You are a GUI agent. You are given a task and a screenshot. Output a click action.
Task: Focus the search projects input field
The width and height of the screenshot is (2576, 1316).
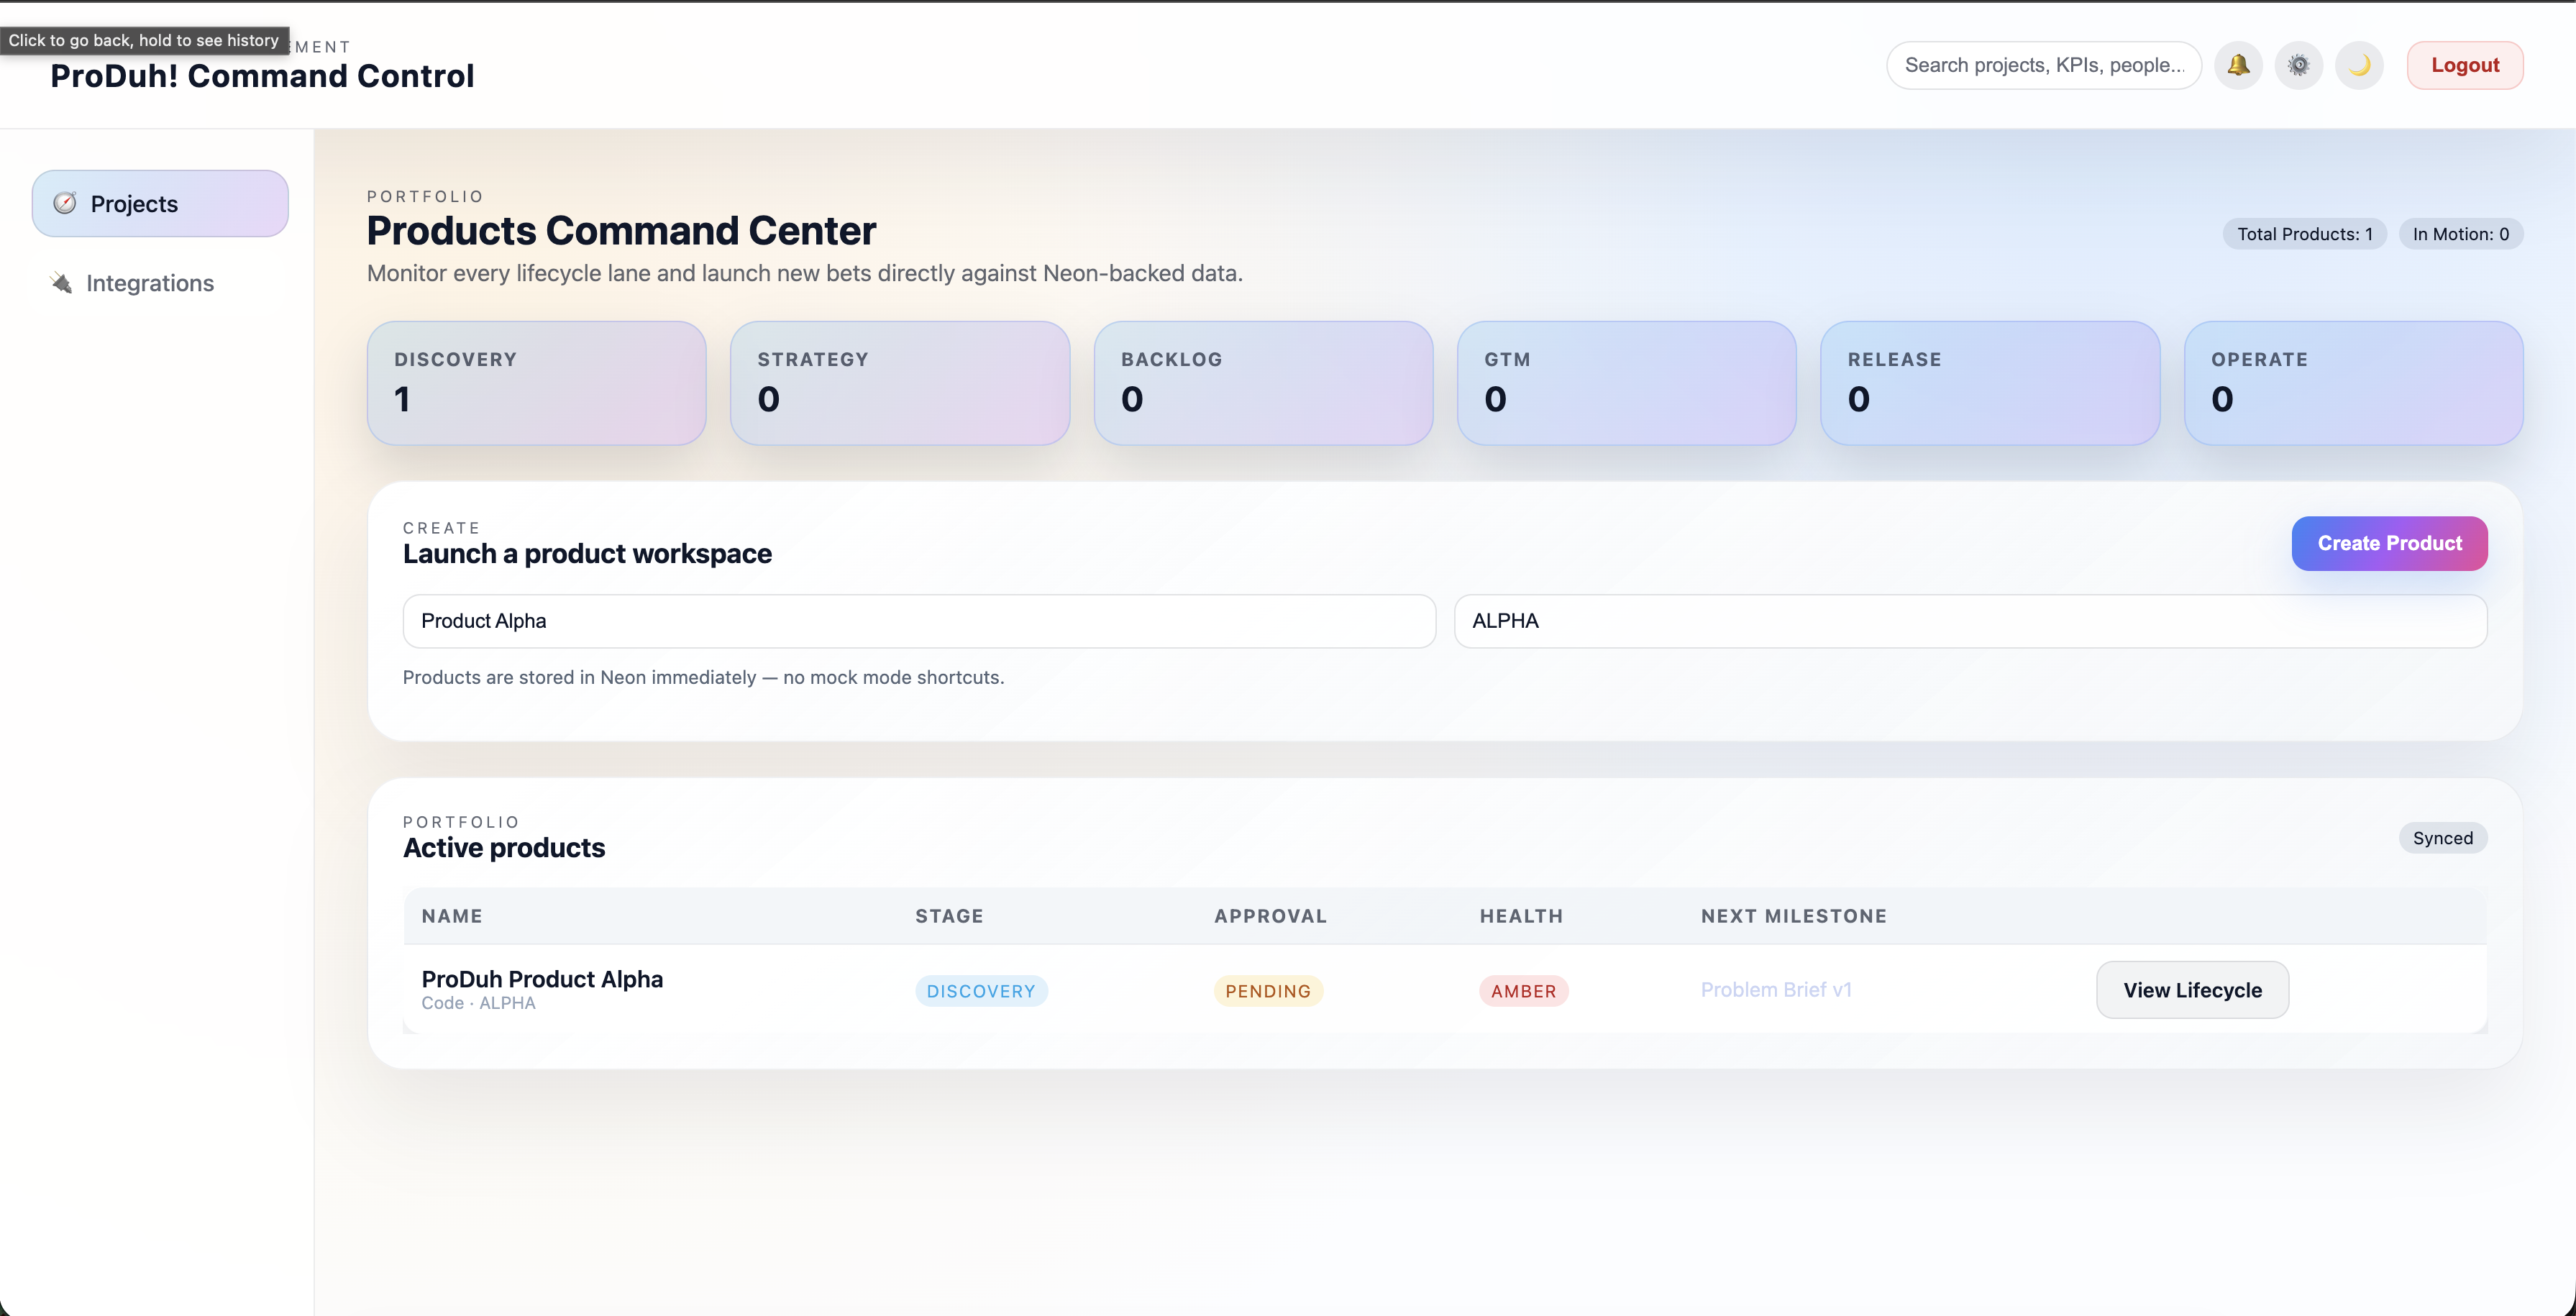[2043, 65]
